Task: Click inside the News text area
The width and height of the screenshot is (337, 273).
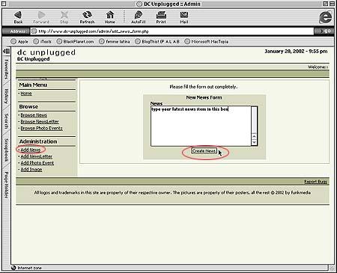Action: tap(201, 126)
